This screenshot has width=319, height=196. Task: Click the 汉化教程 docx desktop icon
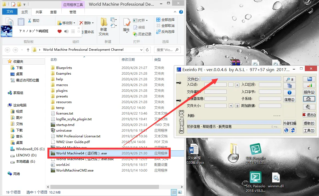(x=194, y=153)
